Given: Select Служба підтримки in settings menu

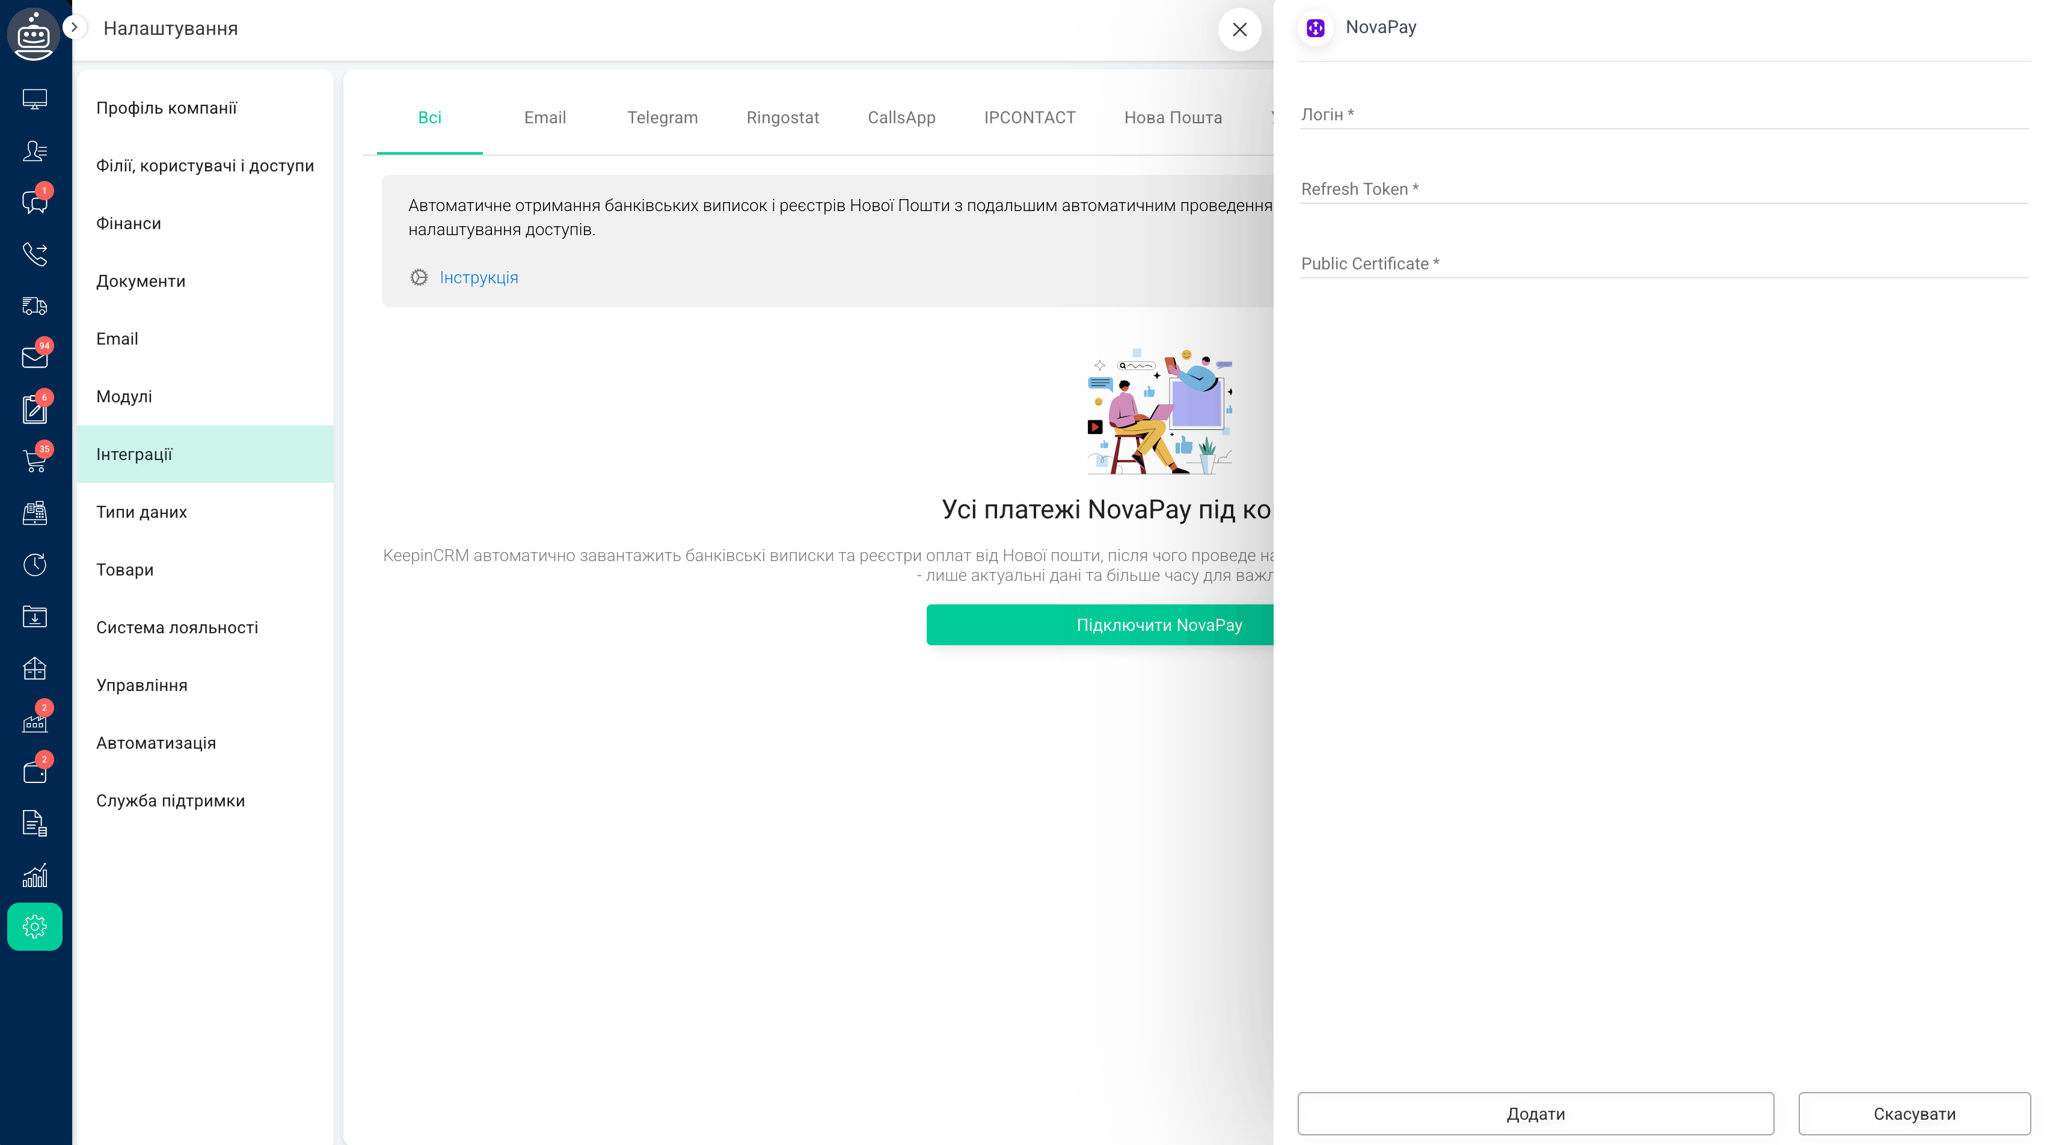Looking at the screenshot, I should tap(206, 801).
